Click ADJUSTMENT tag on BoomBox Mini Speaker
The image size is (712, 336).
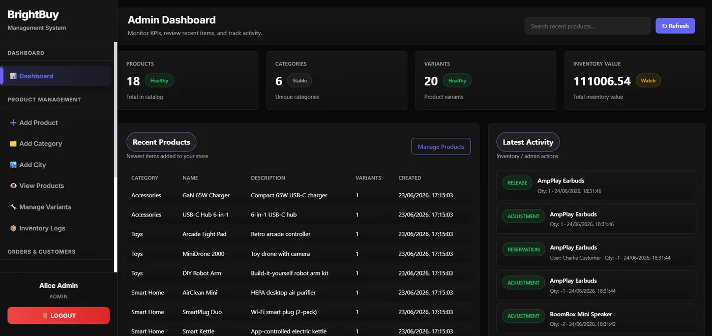click(x=523, y=316)
